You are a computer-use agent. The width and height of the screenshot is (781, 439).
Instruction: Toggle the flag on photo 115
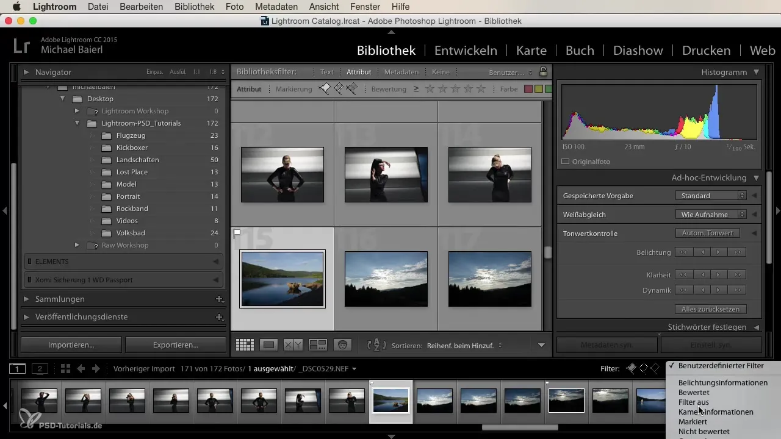click(237, 232)
